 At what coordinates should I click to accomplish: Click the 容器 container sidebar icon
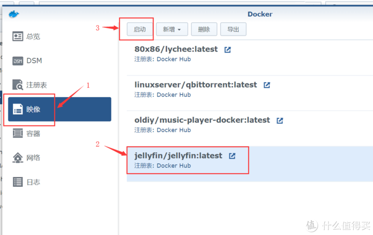[x=18, y=133]
